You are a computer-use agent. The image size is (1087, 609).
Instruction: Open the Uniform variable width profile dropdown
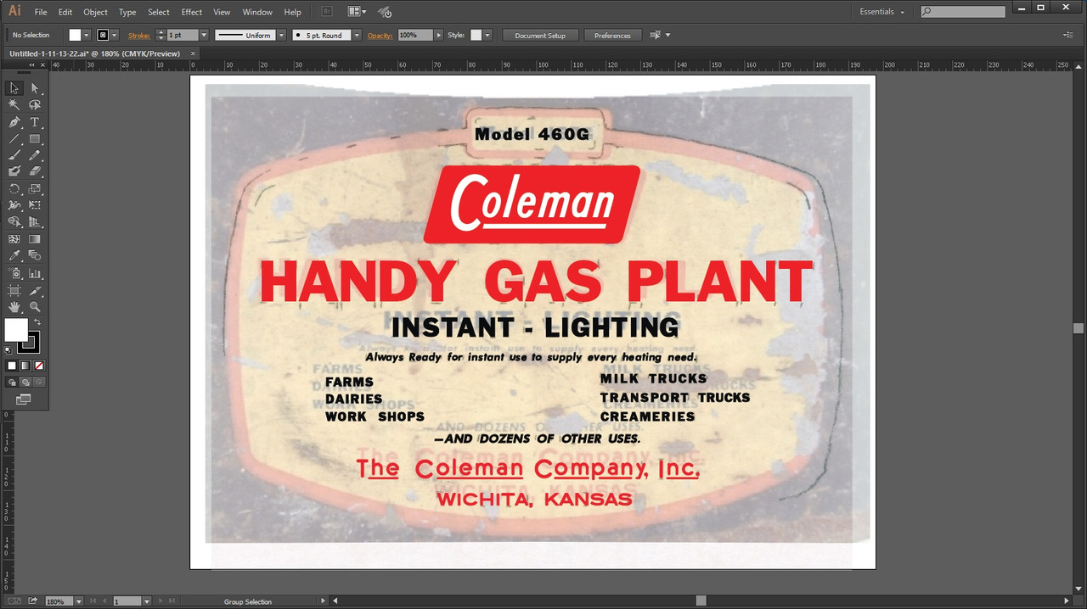point(281,35)
